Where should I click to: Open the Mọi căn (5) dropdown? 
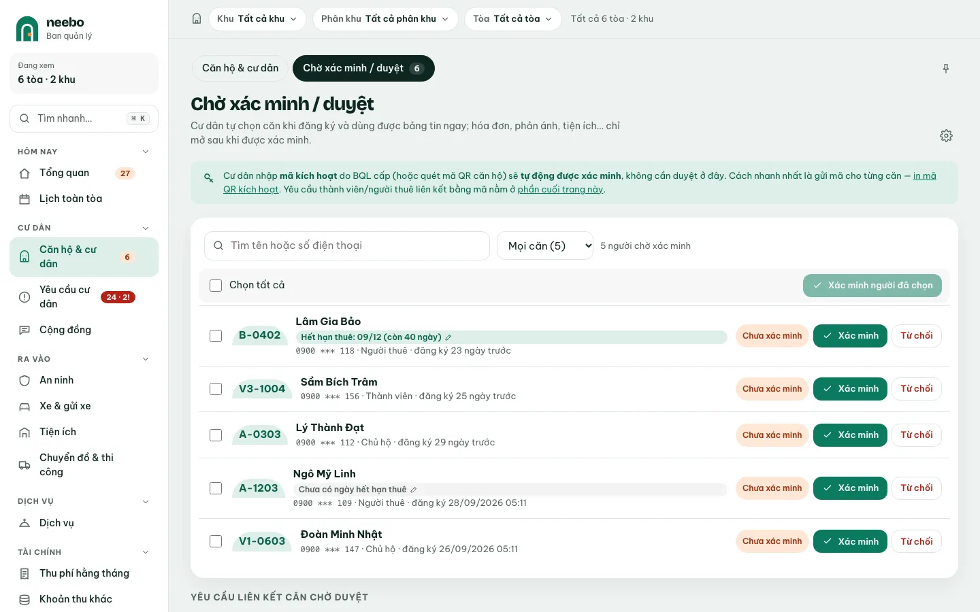[545, 246]
